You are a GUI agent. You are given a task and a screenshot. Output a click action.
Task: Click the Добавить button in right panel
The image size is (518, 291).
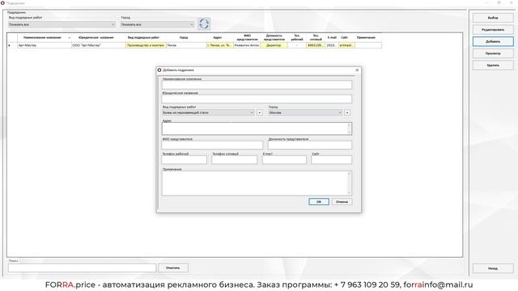pyautogui.click(x=493, y=41)
